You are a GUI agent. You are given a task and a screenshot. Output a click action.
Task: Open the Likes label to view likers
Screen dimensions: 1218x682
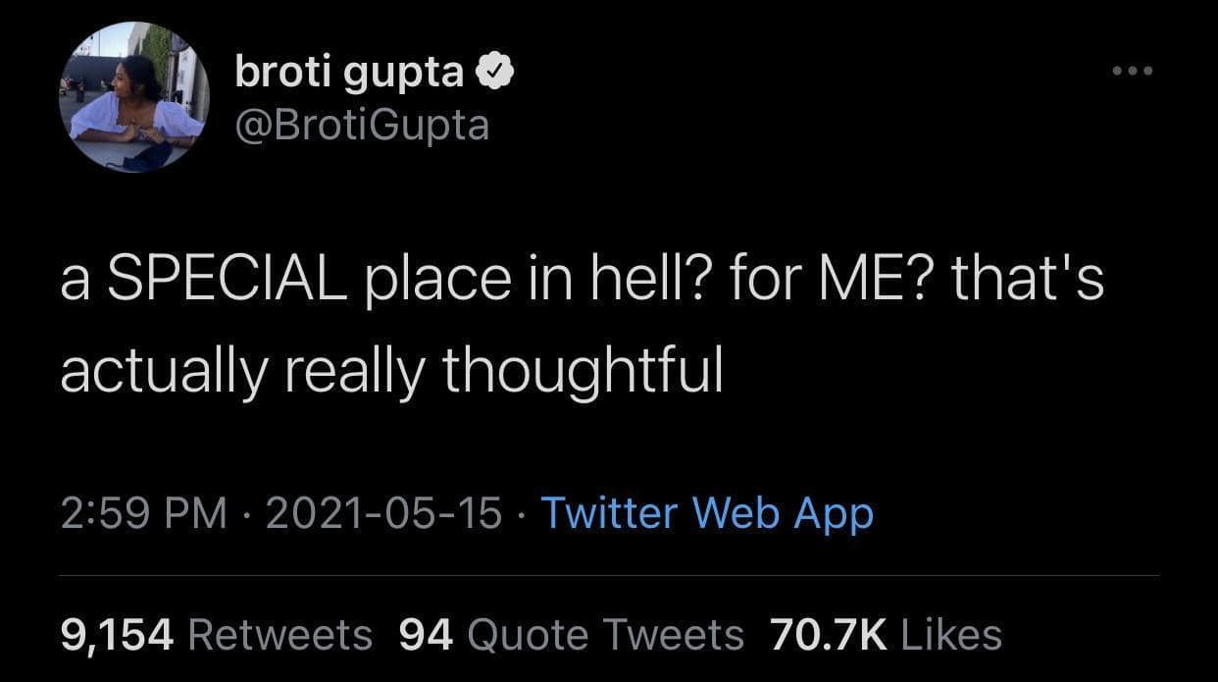(x=949, y=634)
